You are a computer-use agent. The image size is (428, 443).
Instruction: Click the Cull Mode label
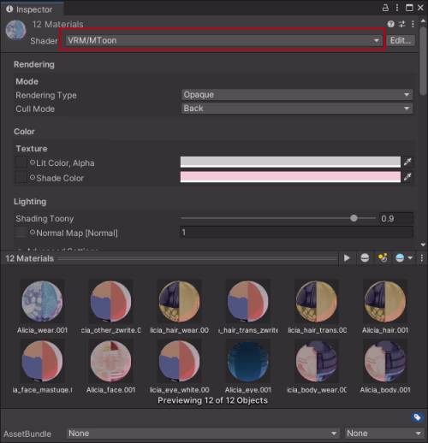click(35, 109)
